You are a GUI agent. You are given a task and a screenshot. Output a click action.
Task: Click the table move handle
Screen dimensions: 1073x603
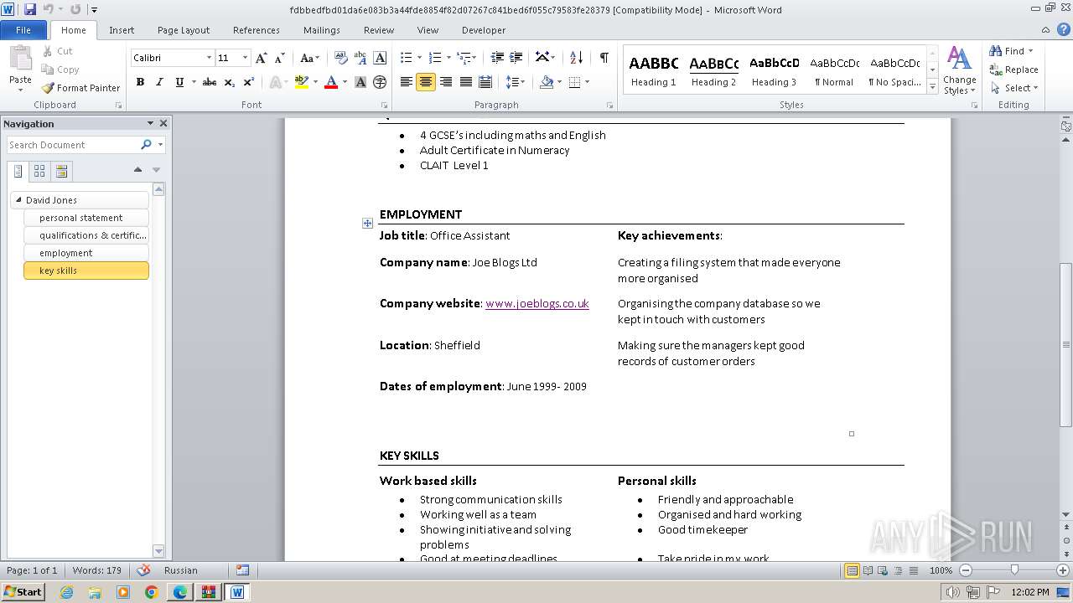click(x=367, y=223)
